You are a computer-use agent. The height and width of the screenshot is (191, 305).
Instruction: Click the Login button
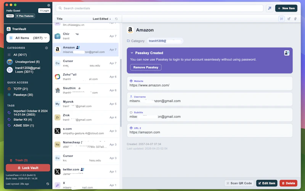44,11
